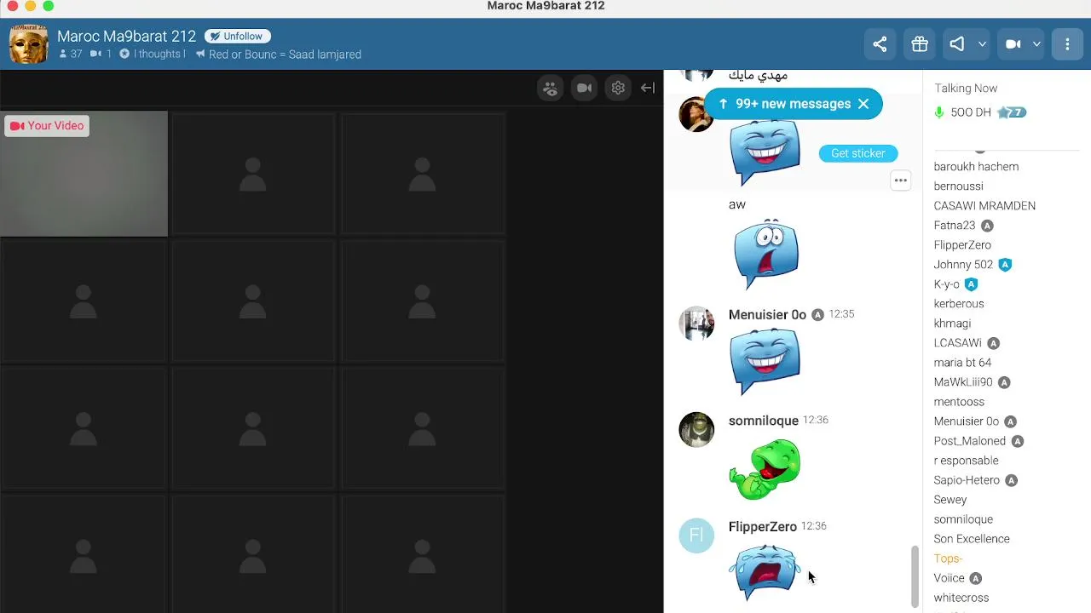Click the laughing sticker from Menuisier 0o
Screen dimensions: 1091x613
[x=765, y=361]
